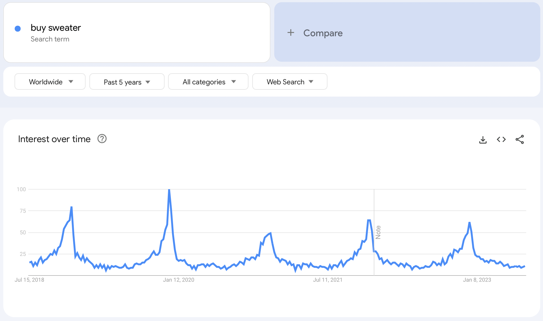Viewport: 543px width, 321px height.
Task: Click the Interest over time heading
Action: pyautogui.click(x=54, y=139)
